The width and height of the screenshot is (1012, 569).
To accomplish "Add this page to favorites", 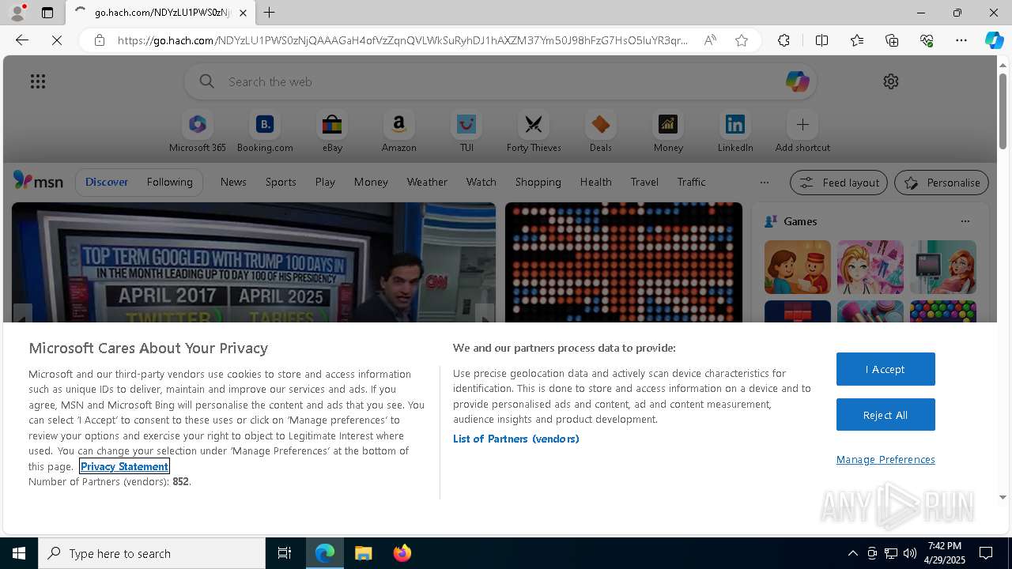I will (x=742, y=40).
